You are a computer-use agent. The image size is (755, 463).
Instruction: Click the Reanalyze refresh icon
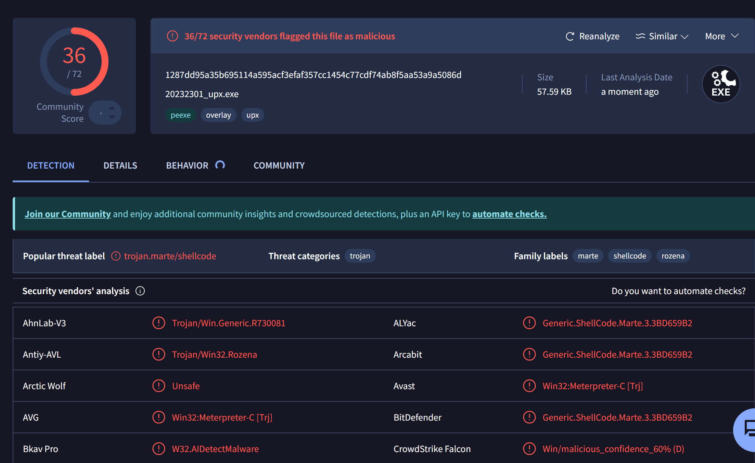(x=570, y=36)
